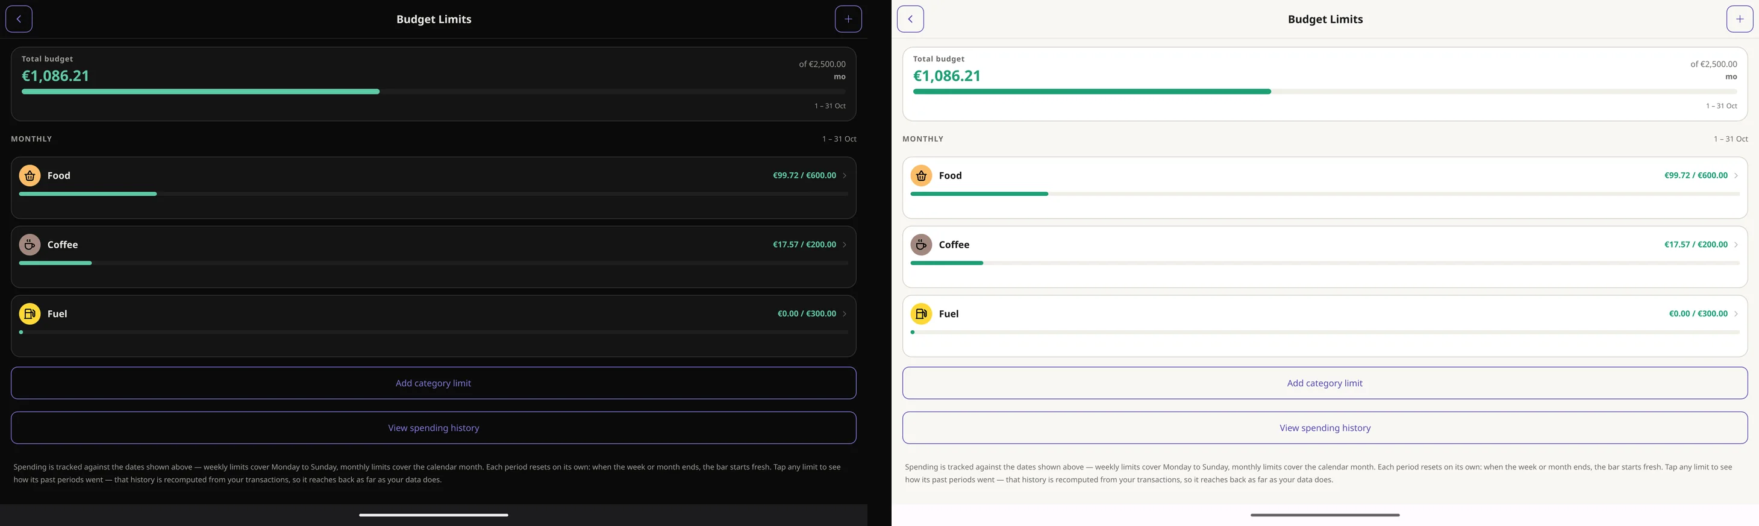The image size is (1759, 526).
Task: Click the Budget Limits title in the light panel
Action: click(1325, 19)
